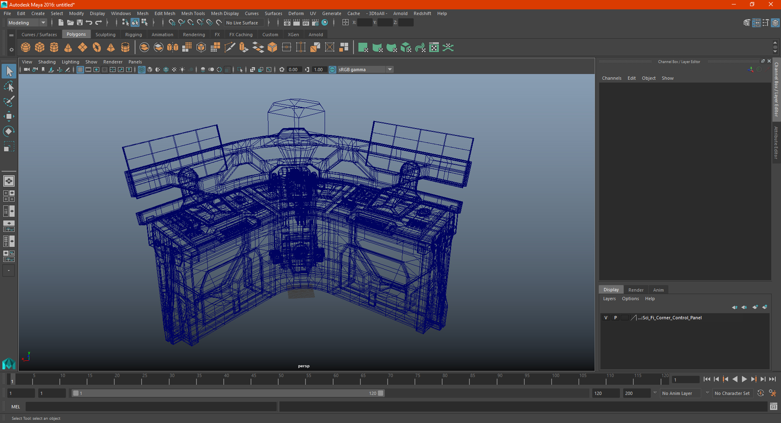781x423 pixels.
Task: Open the Mesh Tools menu
Action: pyautogui.click(x=193, y=13)
